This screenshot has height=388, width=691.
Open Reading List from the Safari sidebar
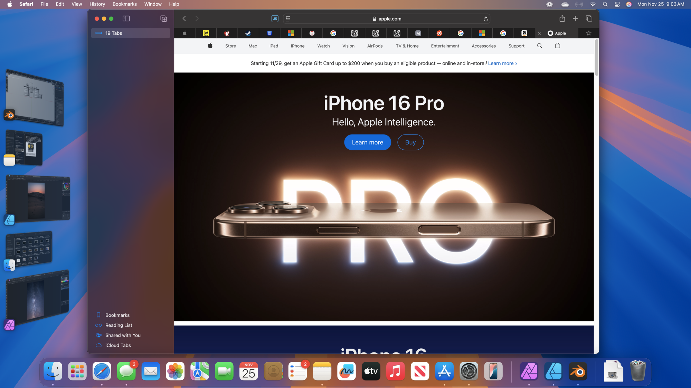point(119,325)
